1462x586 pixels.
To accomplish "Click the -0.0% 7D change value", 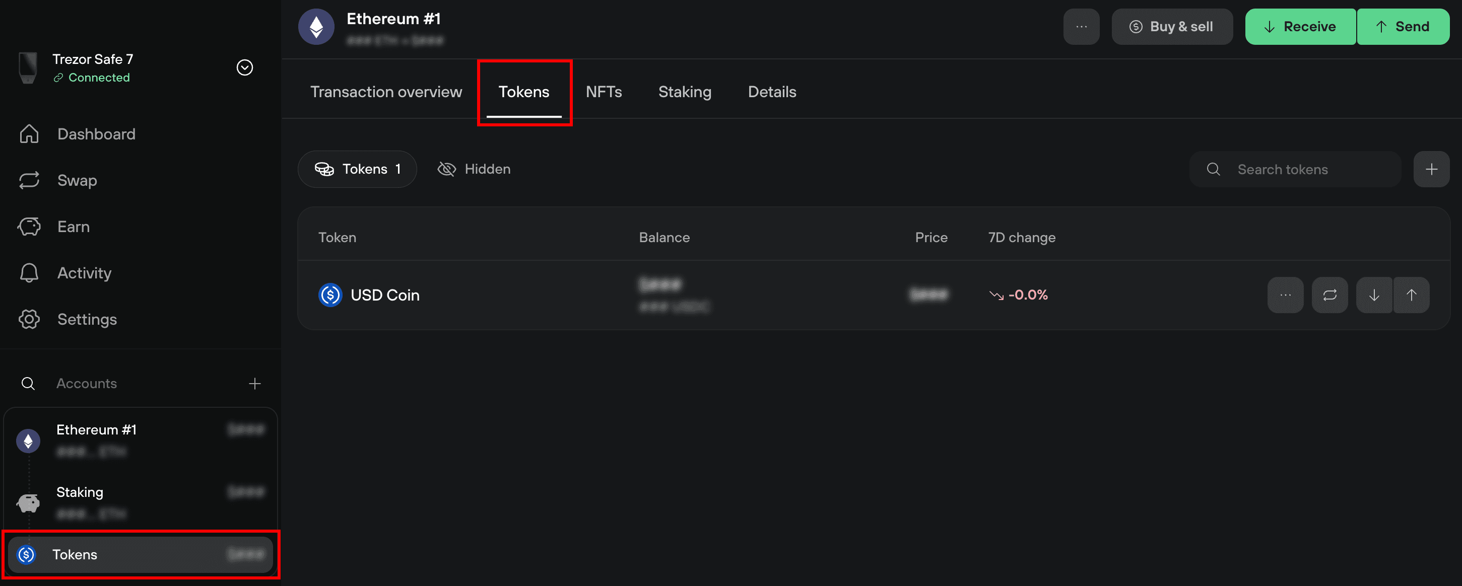I will coord(1028,295).
